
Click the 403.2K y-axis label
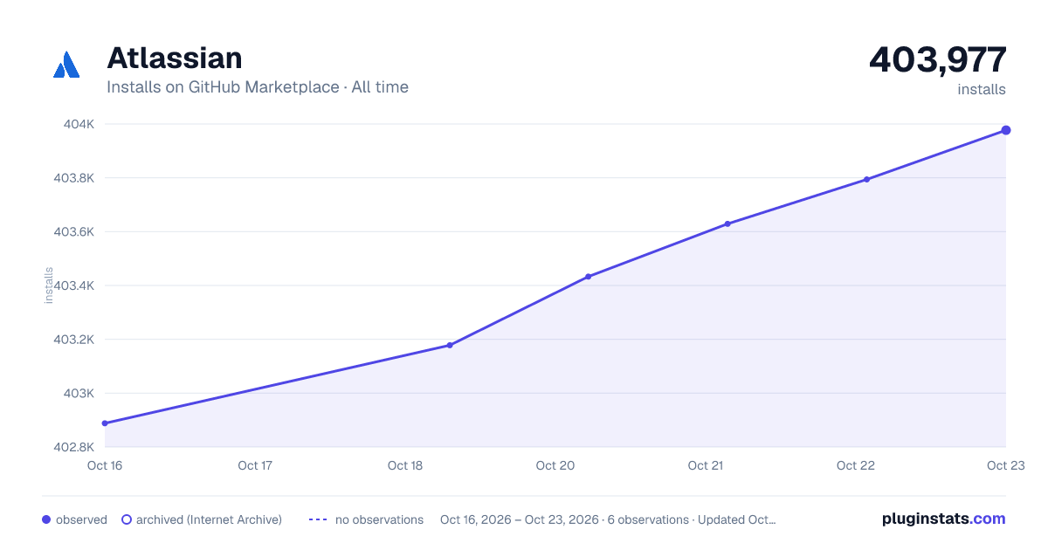(73, 340)
